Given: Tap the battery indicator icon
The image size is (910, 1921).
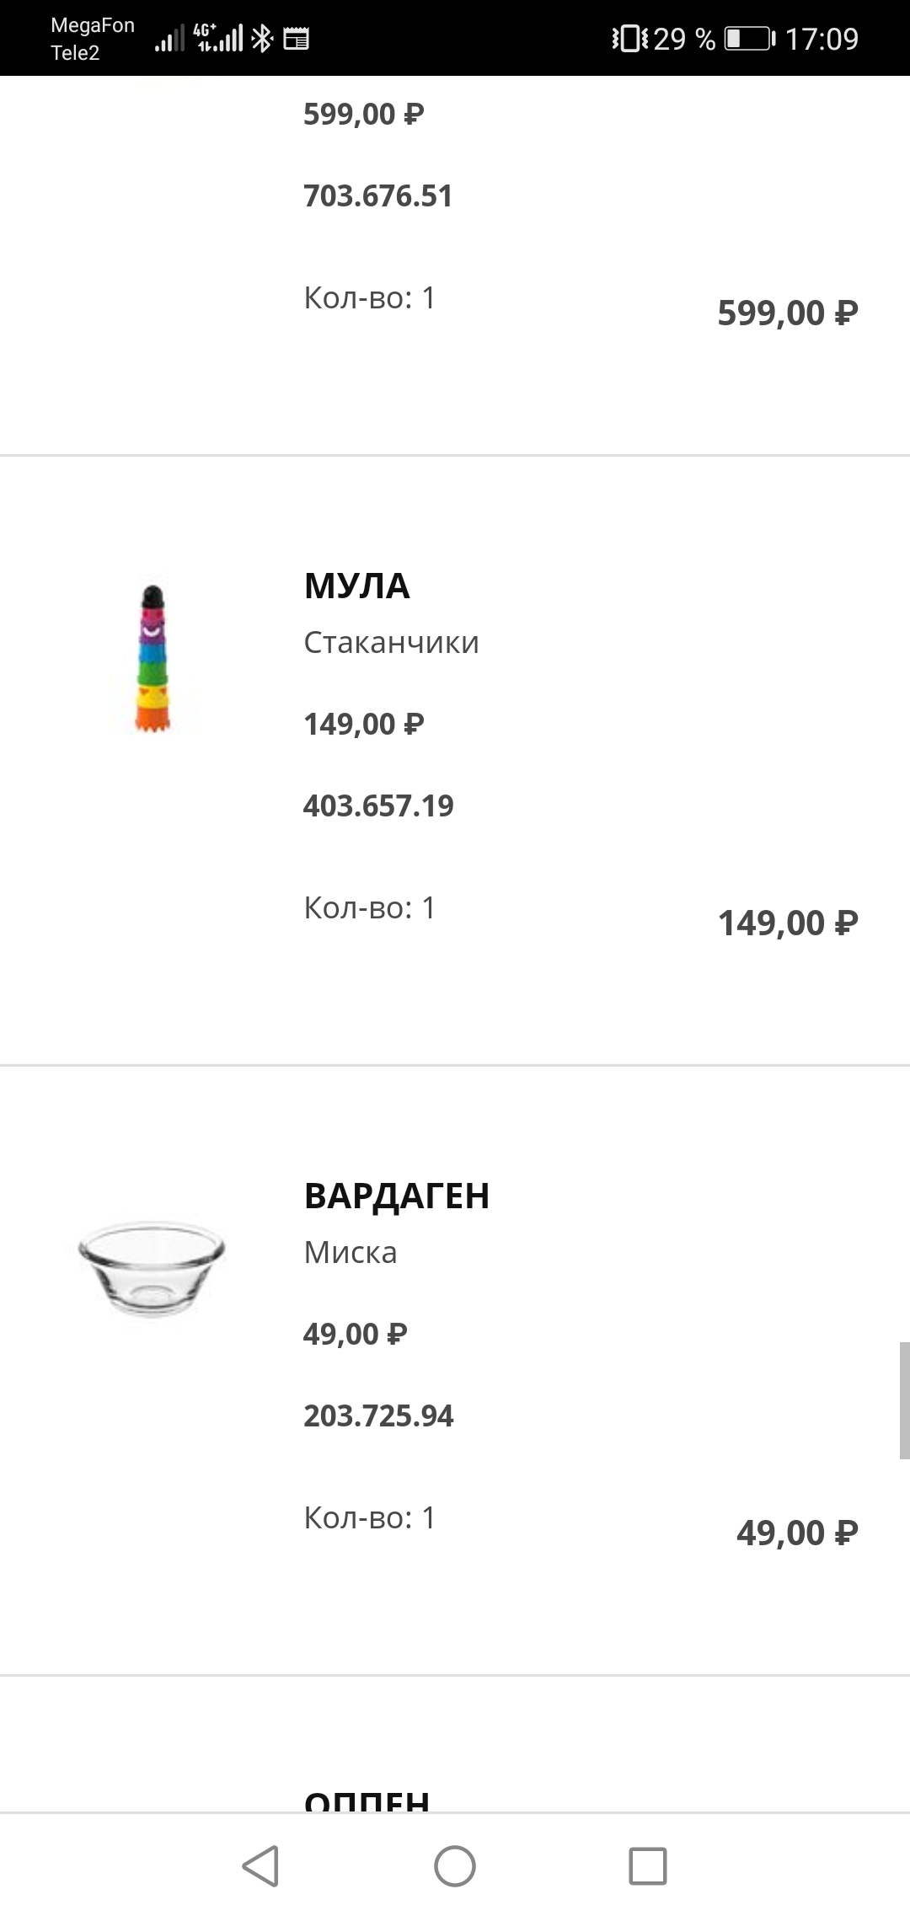Looking at the screenshot, I should tap(749, 39).
